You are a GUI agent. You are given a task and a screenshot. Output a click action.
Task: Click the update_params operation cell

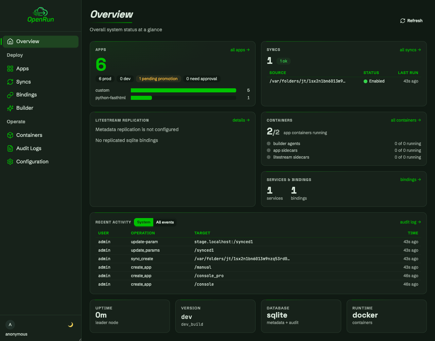(x=145, y=250)
